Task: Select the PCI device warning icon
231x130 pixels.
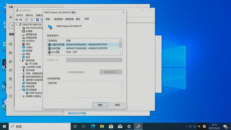Action: pyautogui.click(x=27, y=64)
